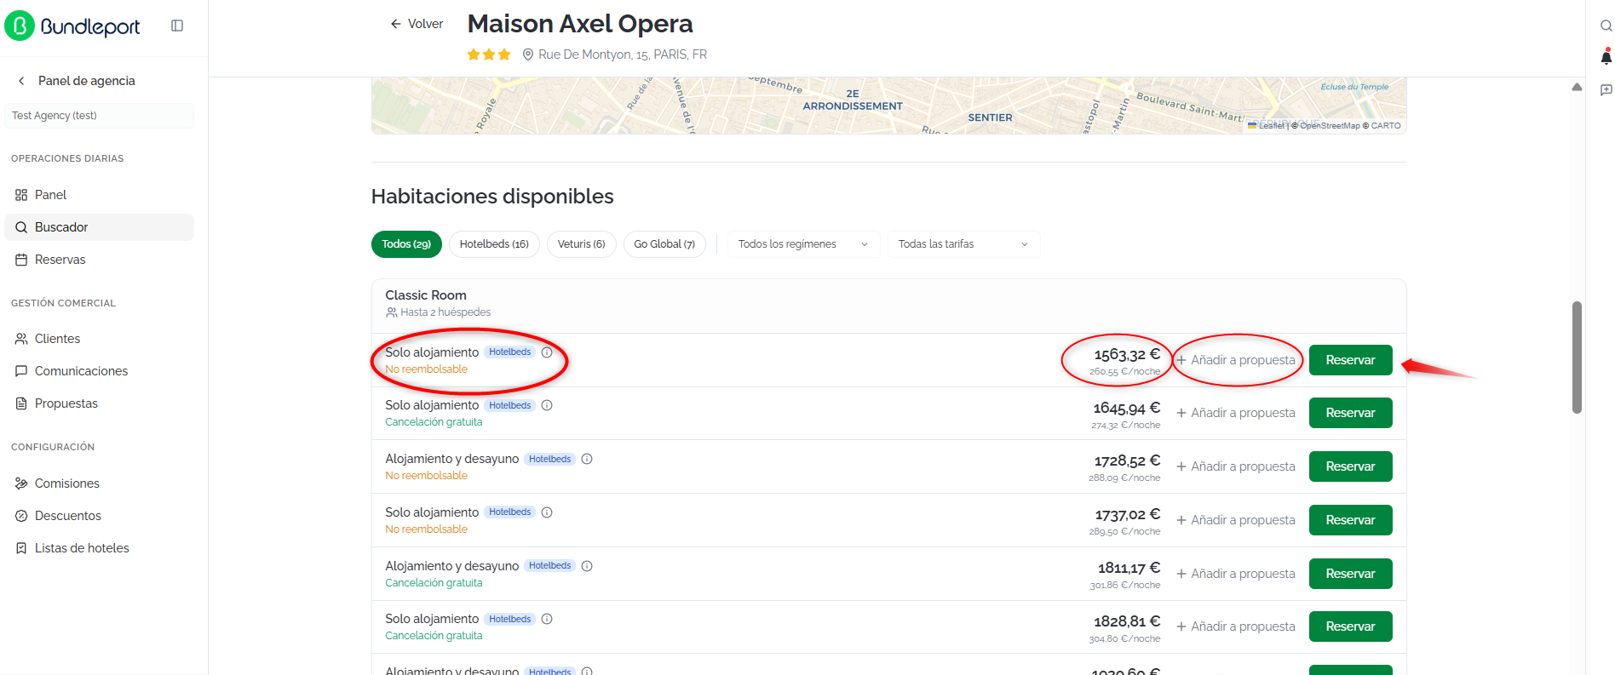Add the 1645,94 € rate to a proposal
The height and width of the screenshot is (675, 1615).
coord(1236,413)
